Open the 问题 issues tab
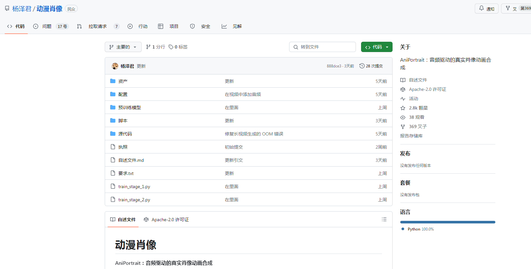The height and width of the screenshot is (269, 531). (47, 26)
